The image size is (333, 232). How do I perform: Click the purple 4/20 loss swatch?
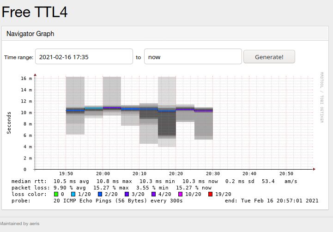pyautogui.click(x=153, y=194)
